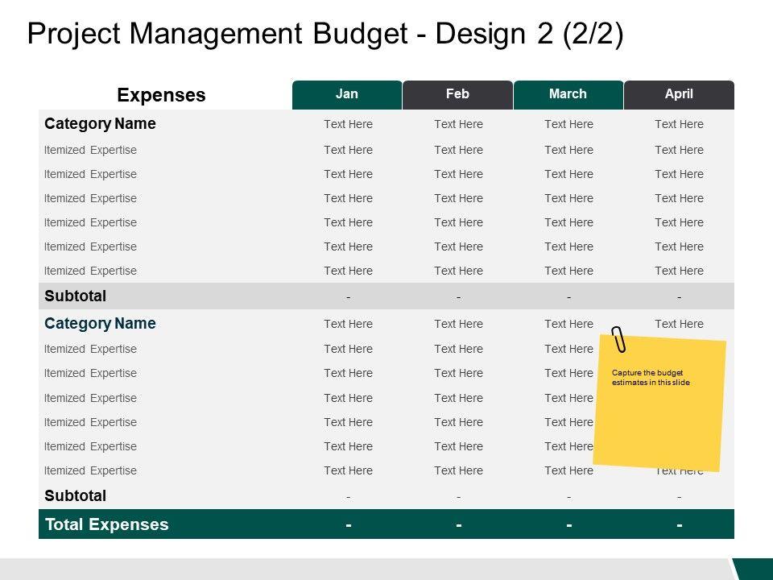Select the Total Expenses label
The image size is (773, 580).
(106, 524)
